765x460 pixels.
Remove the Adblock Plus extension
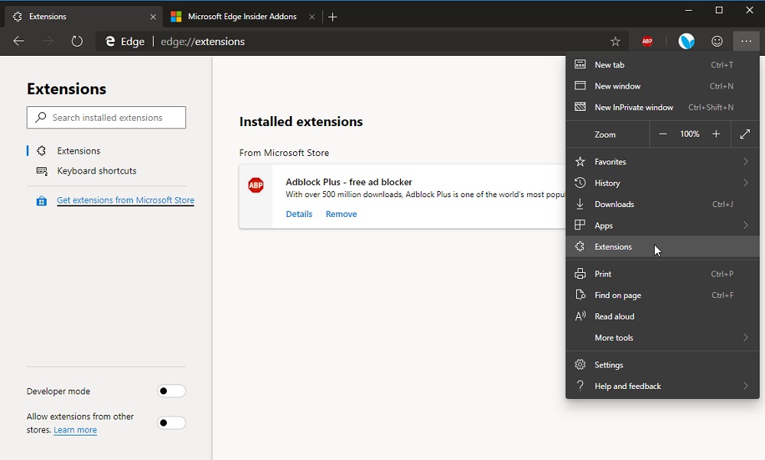coord(341,214)
